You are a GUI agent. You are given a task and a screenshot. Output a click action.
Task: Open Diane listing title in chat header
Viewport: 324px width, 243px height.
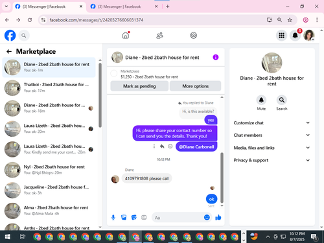coord(162,58)
